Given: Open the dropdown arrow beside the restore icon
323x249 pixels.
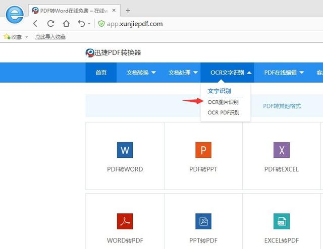Looking at the screenshot, I should (x=89, y=24).
